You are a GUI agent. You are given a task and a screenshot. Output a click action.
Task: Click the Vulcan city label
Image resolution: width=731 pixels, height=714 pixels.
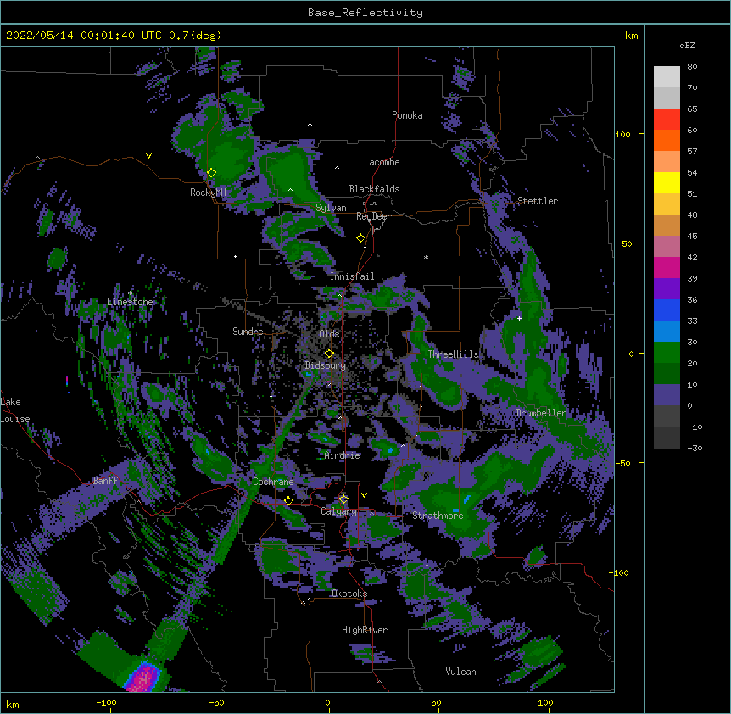(x=460, y=672)
